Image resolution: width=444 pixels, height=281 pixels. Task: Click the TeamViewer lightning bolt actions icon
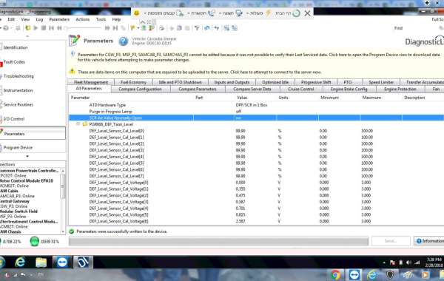tap(269, 13)
